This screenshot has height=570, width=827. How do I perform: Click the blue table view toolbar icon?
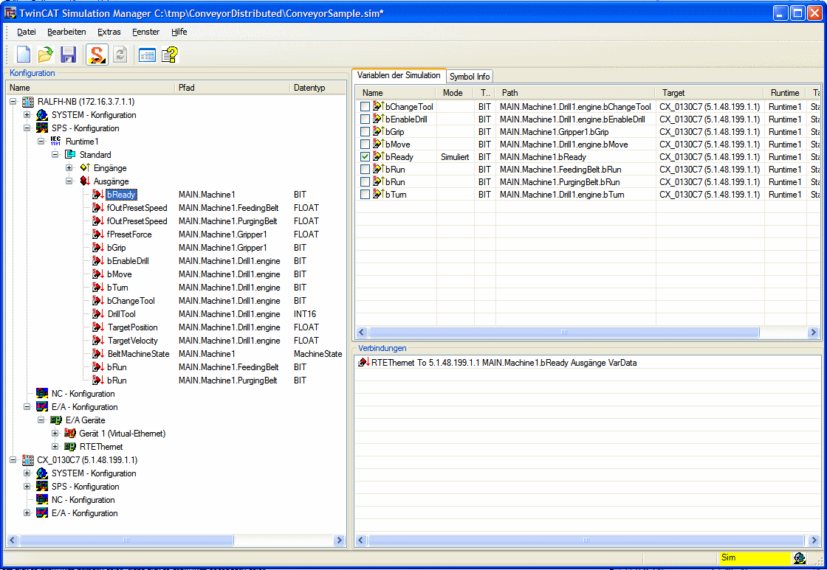147,55
